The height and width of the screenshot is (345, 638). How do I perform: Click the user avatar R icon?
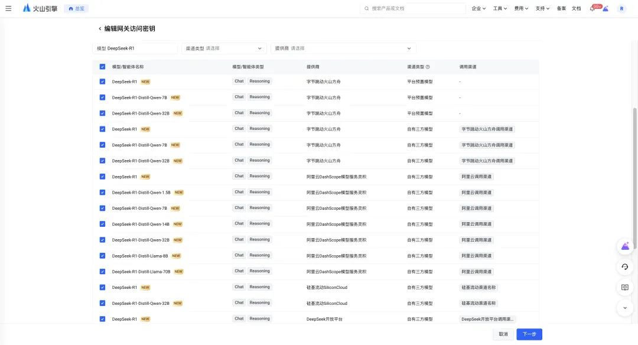(x=621, y=9)
